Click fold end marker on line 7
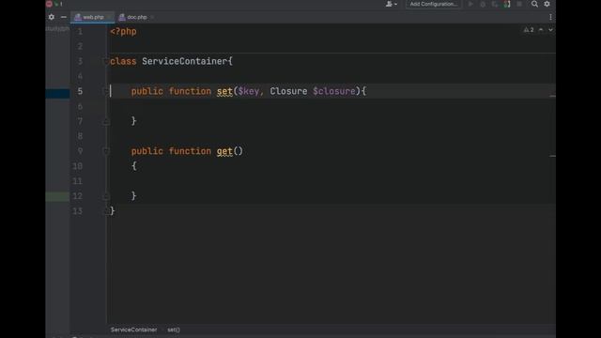The image size is (601, 338). pyautogui.click(x=106, y=121)
